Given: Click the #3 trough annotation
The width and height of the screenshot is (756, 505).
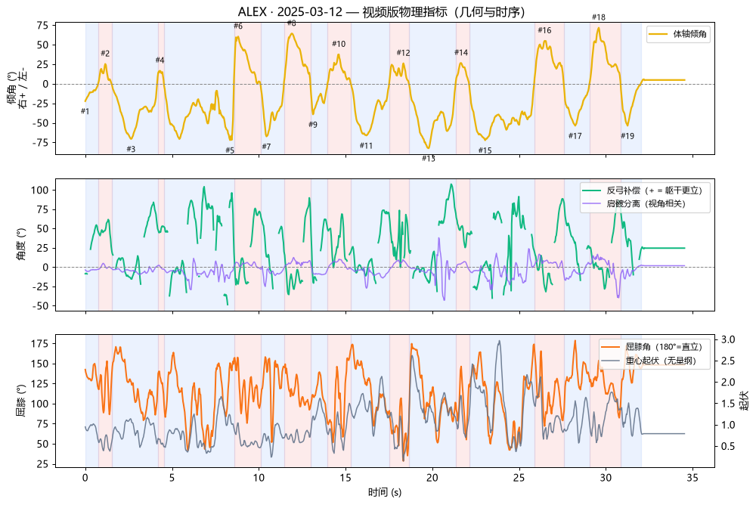Looking at the screenshot, I should (131, 149).
